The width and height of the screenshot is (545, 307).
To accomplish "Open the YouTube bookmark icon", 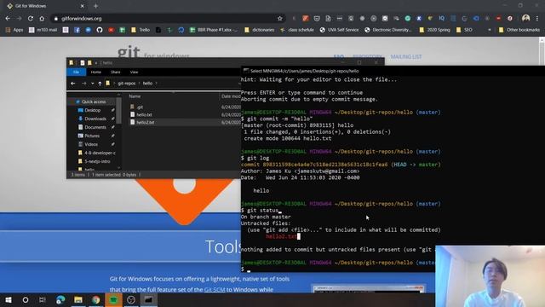I will pyautogui.click(x=111, y=30).
